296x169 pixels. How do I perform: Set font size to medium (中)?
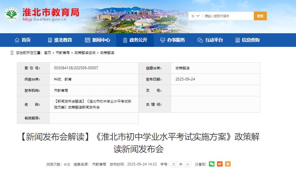pos(180,164)
